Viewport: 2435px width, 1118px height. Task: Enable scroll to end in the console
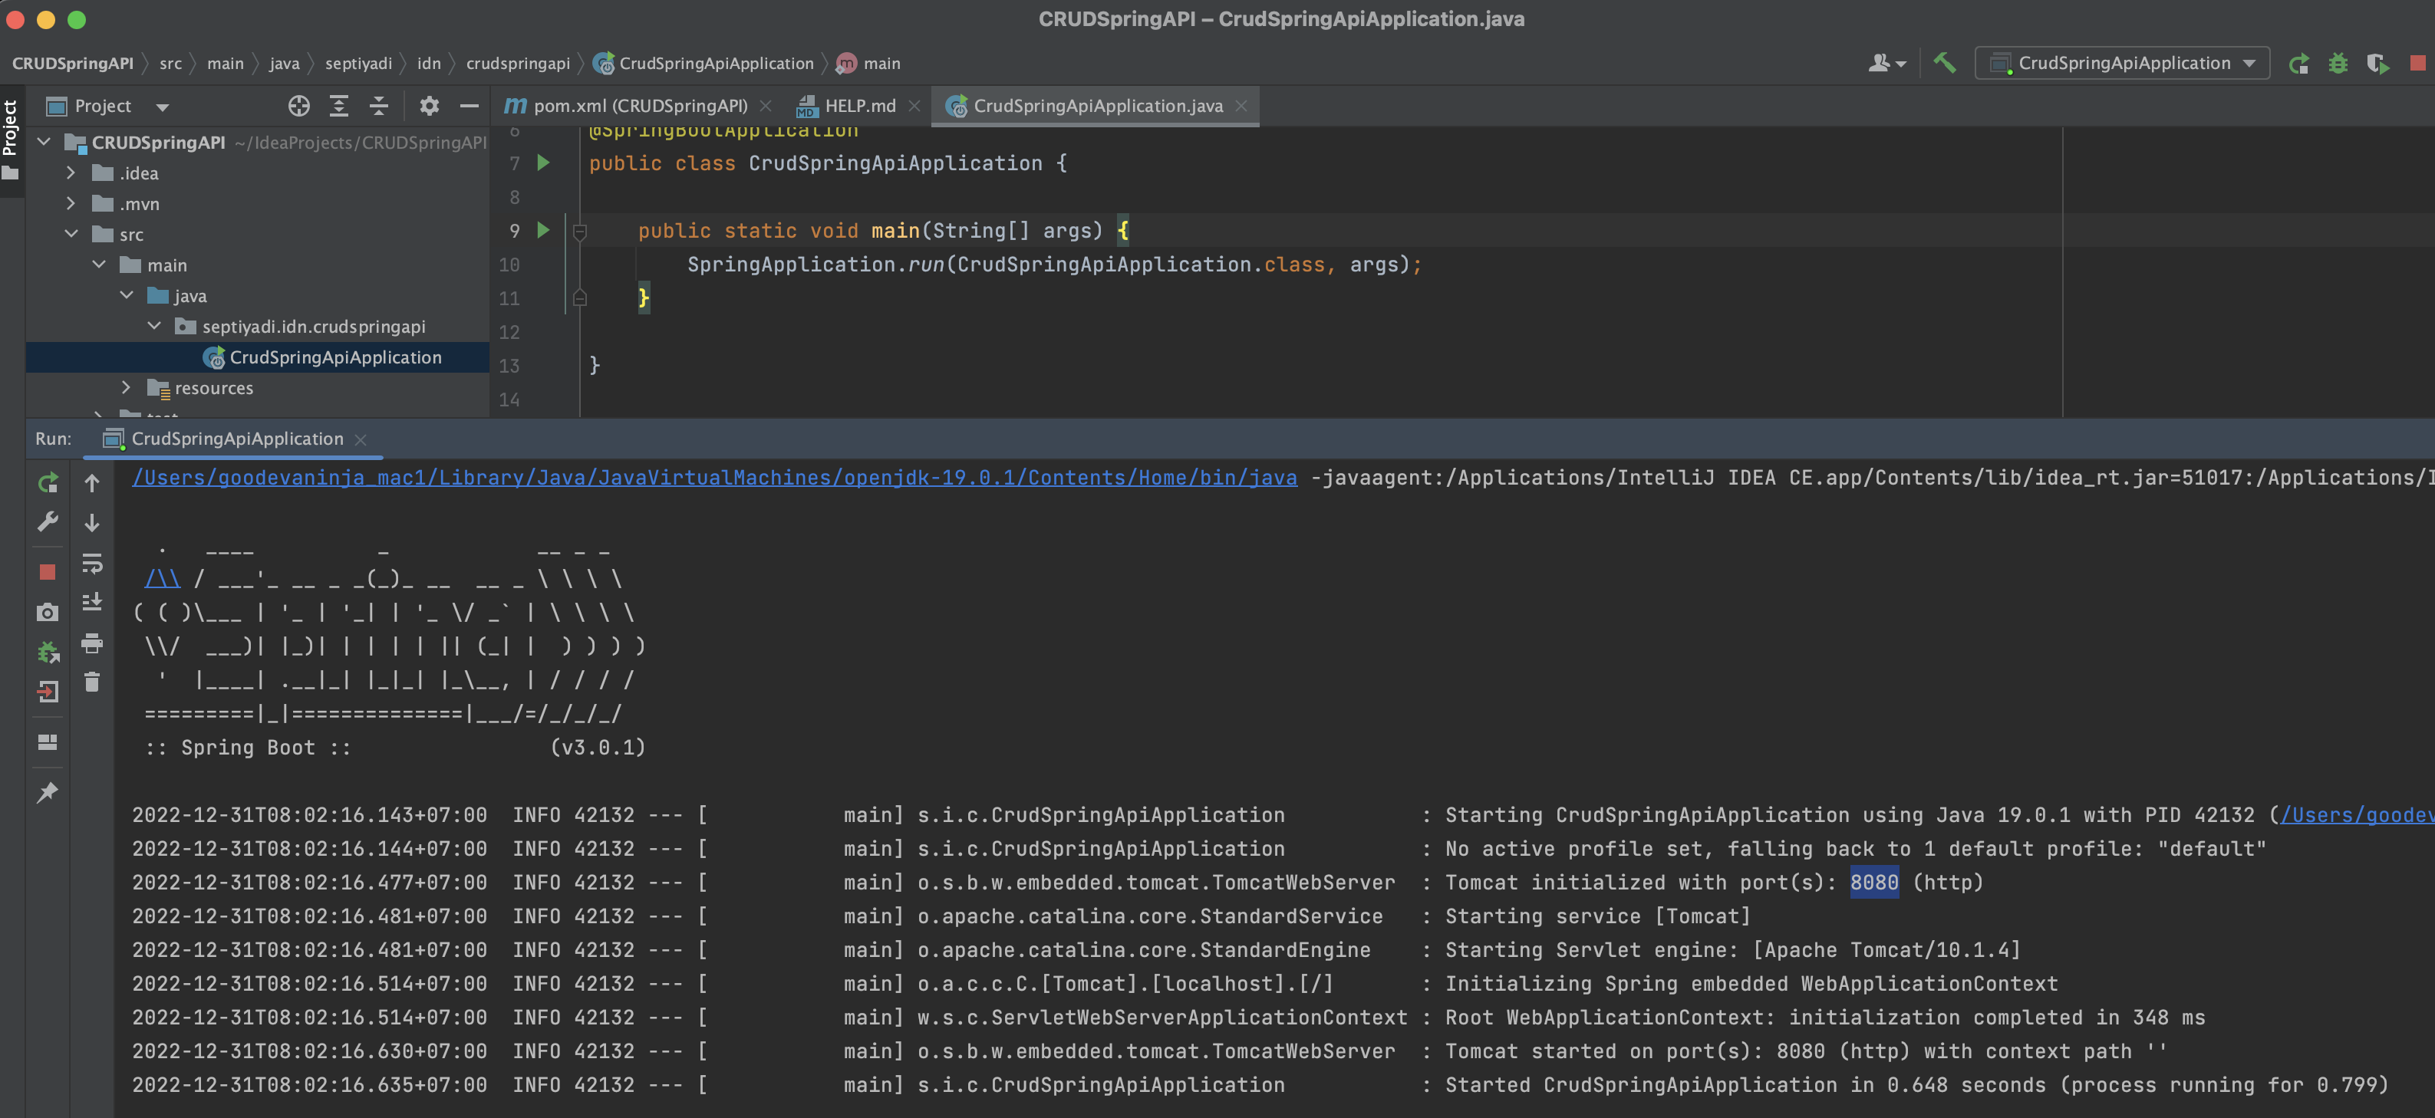(x=92, y=600)
